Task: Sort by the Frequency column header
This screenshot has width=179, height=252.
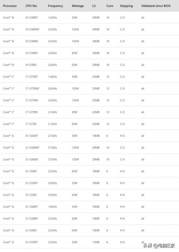Action: pos(55,6)
